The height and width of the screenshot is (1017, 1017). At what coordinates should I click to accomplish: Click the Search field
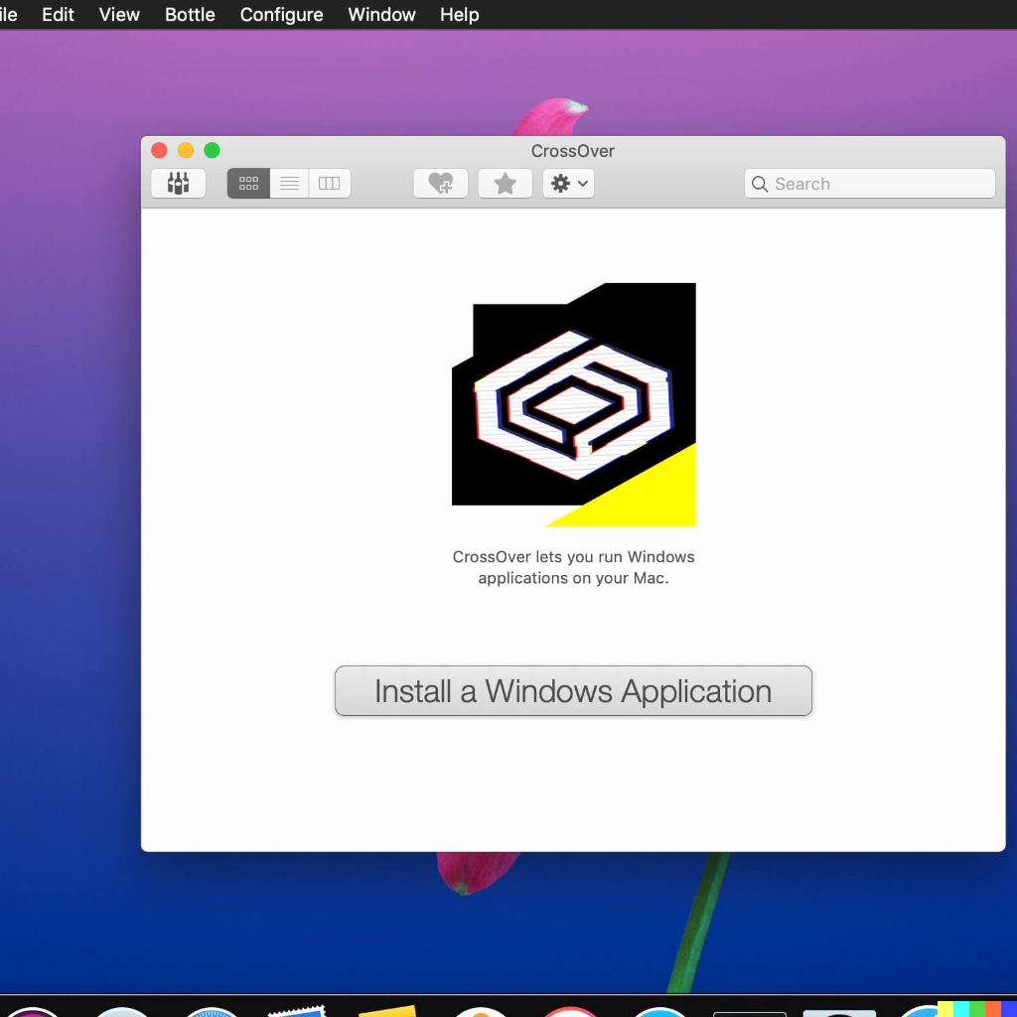[x=869, y=184]
